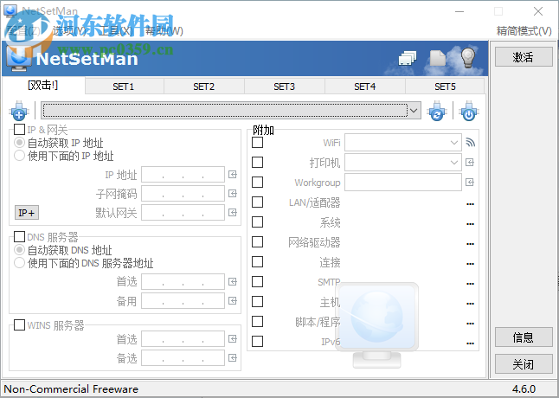Tick the LAN/适配器 checkbox

[257, 202]
